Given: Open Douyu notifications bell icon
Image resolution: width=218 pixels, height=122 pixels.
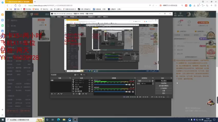Looking at the screenshot, I should (x=175, y=14).
